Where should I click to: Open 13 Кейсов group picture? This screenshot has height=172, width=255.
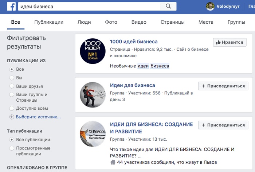click(x=93, y=134)
